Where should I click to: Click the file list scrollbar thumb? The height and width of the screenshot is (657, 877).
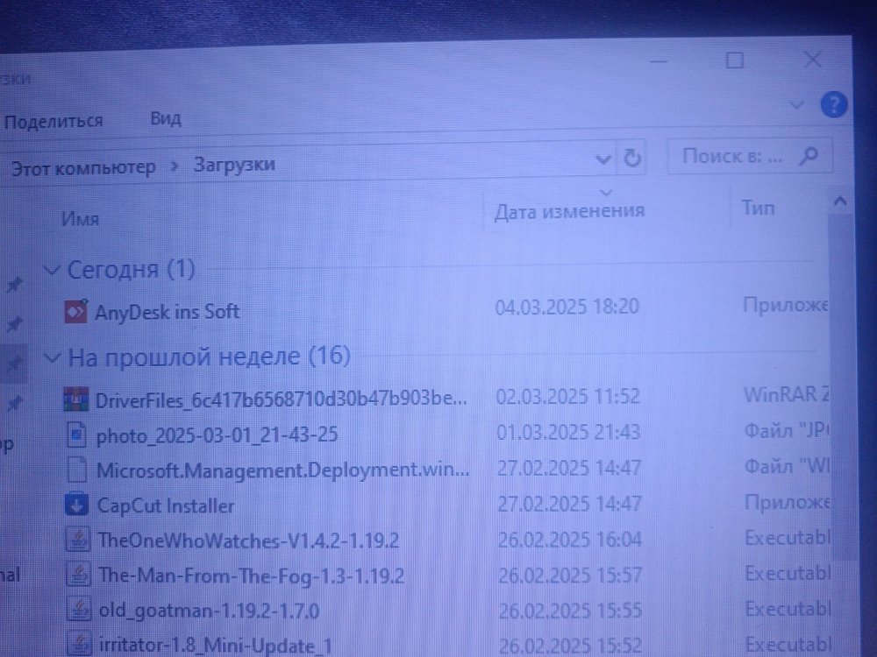pyautogui.click(x=842, y=385)
